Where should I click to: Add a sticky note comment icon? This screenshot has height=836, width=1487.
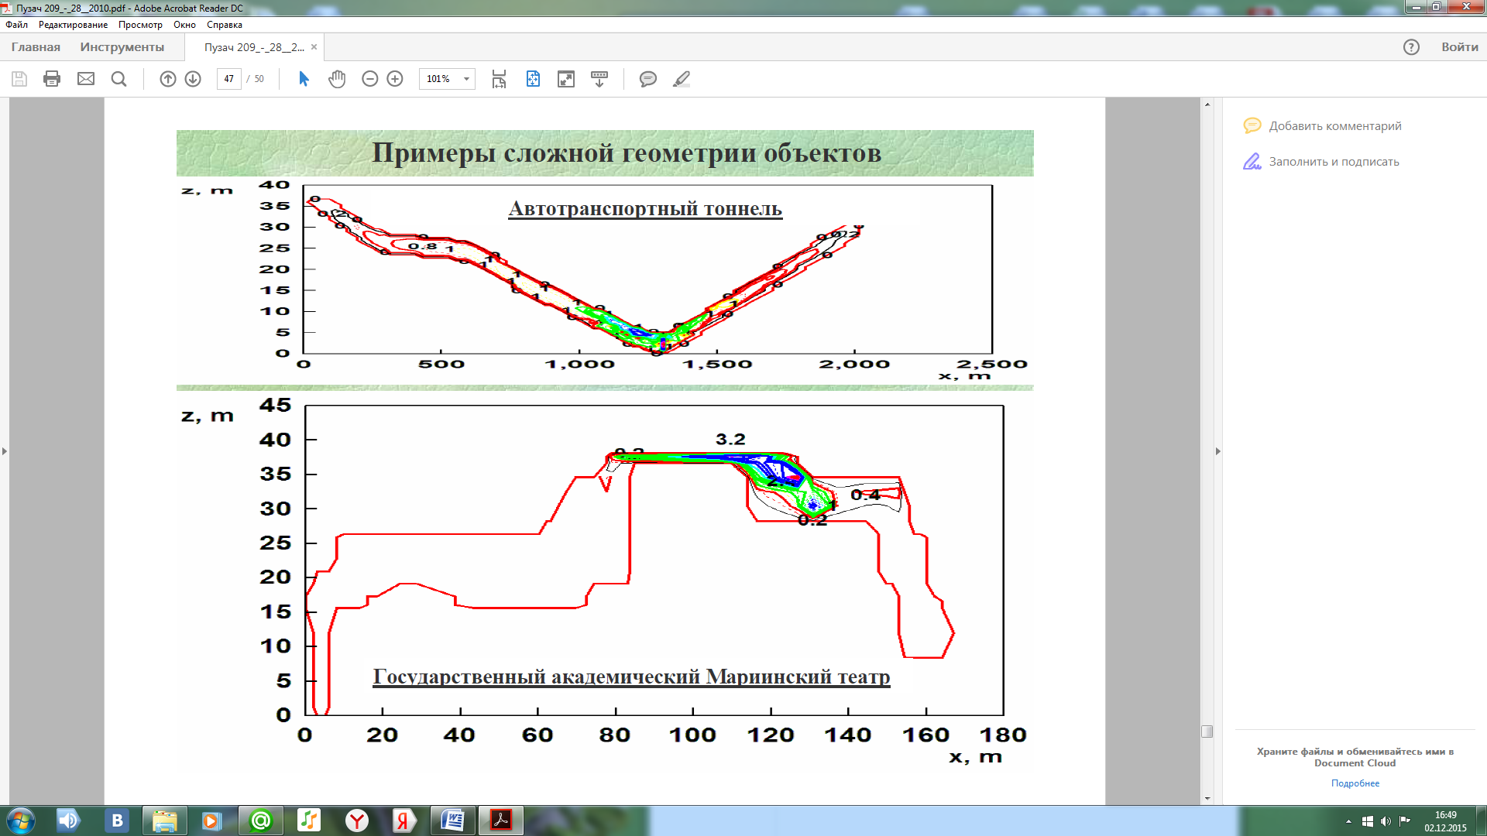[x=648, y=79]
